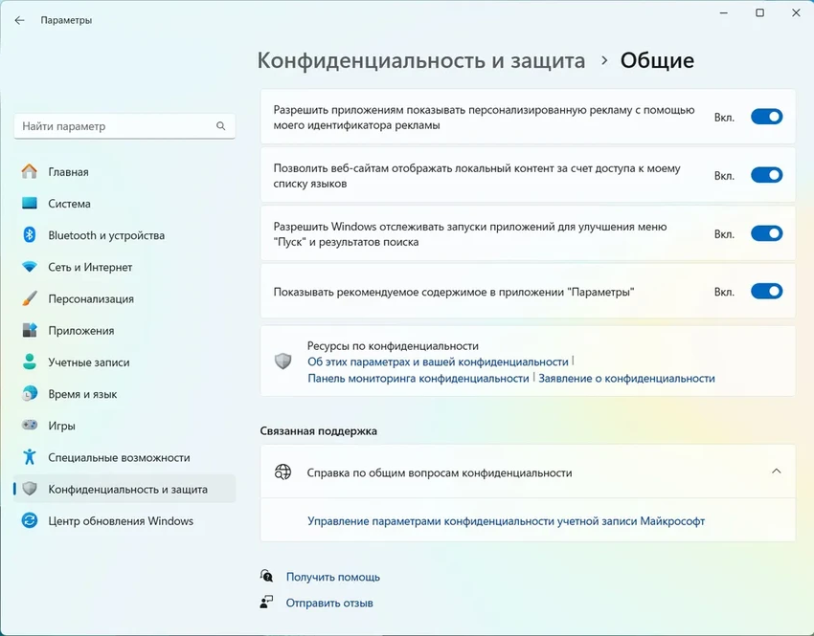Open the Персонализация brush icon
The width and height of the screenshot is (814, 636).
[29, 297]
